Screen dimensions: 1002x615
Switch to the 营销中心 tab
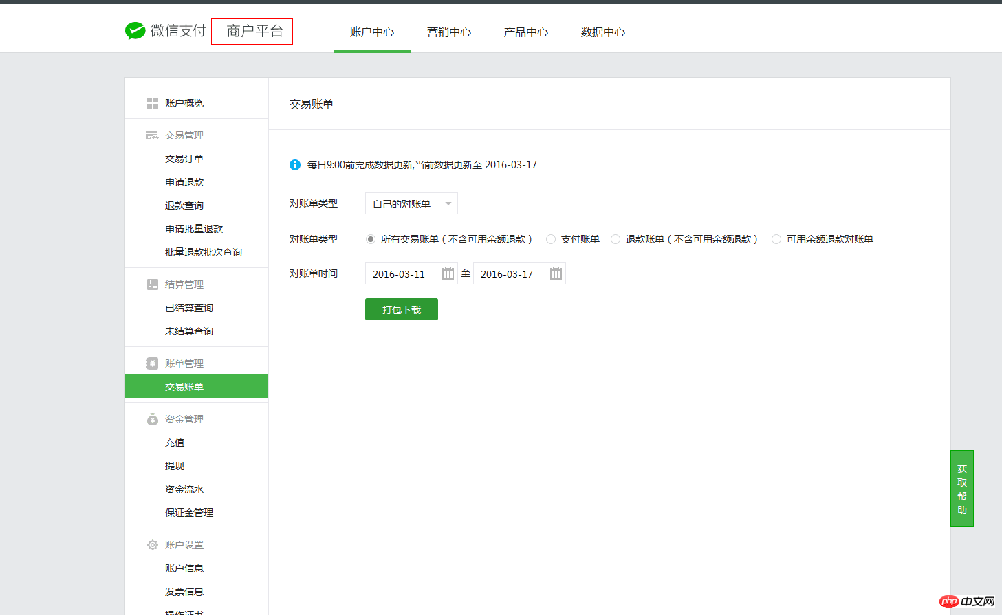[x=449, y=32]
